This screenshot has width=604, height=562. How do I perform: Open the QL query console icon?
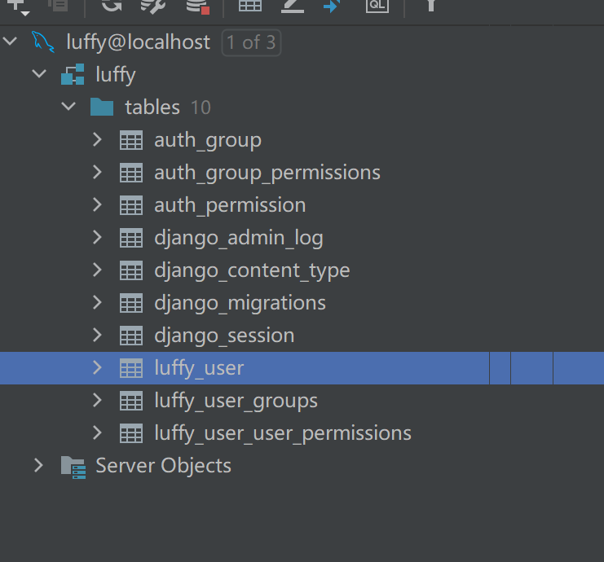pos(377,5)
